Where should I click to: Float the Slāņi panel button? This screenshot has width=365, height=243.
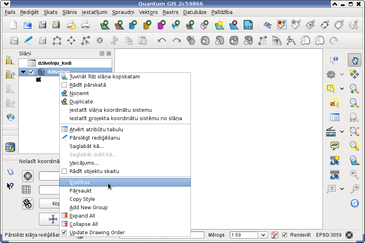[x=102, y=54]
